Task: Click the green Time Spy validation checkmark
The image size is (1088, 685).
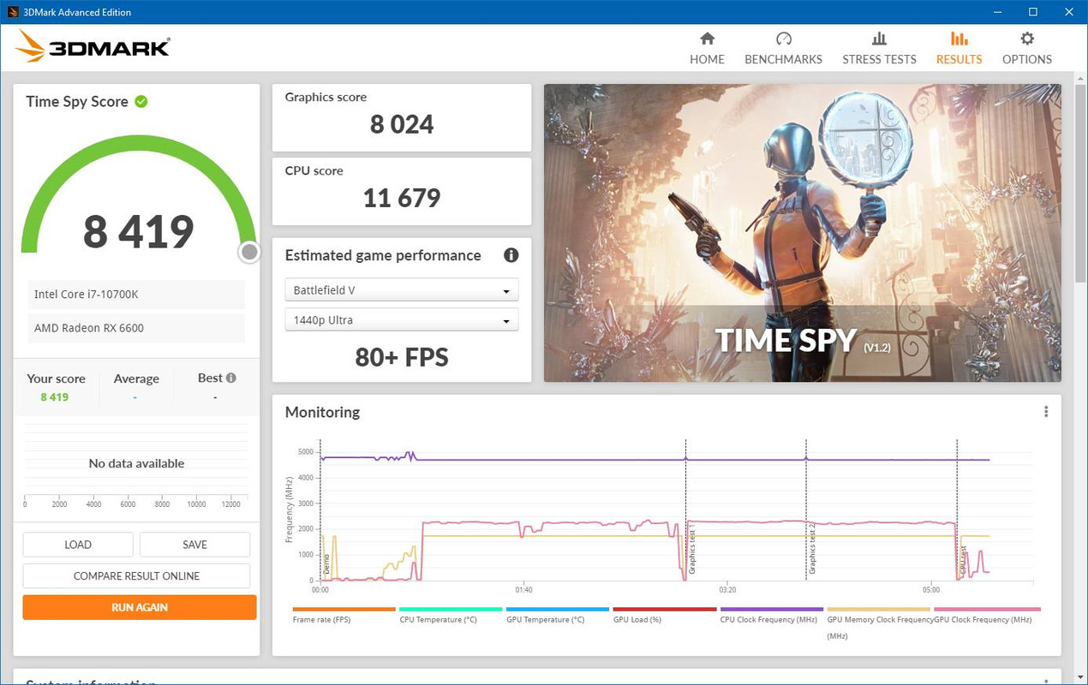Action: [x=141, y=101]
